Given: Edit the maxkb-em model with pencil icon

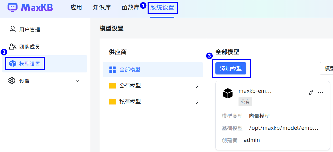Looking at the screenshot, I should coord(311,92).
